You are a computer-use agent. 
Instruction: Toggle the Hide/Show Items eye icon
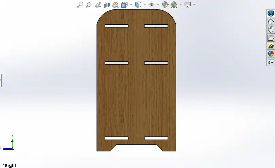[152, 5]
